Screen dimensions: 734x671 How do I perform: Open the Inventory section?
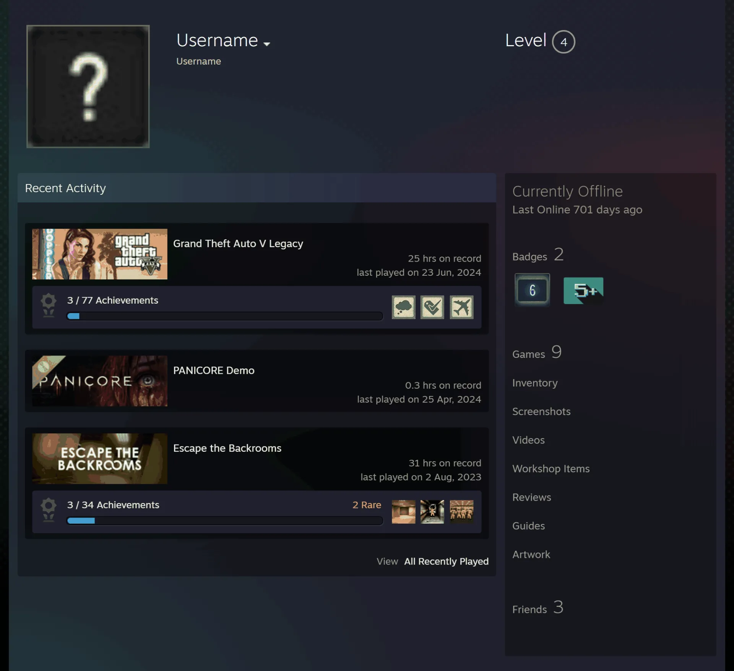pyautogui.click(x=535, y=383)
